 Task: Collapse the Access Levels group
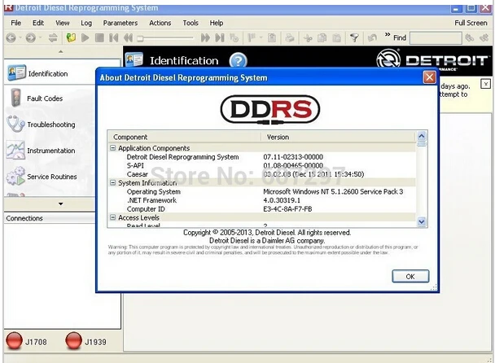point(113,217)
